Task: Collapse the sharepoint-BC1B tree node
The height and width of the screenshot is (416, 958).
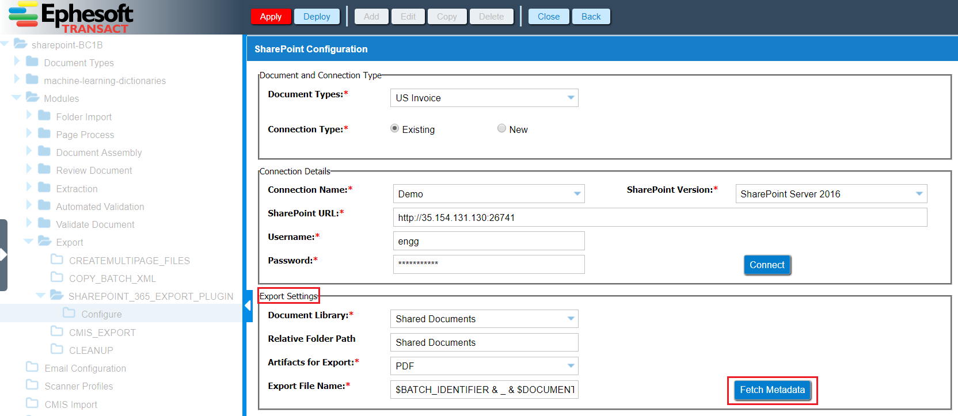Action: [x=5, y=44]
